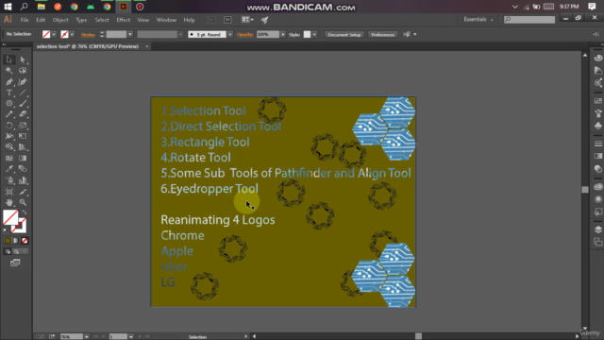604x340 pixels.
Task: Select the Zoom tool
Action: click(23, 202)
